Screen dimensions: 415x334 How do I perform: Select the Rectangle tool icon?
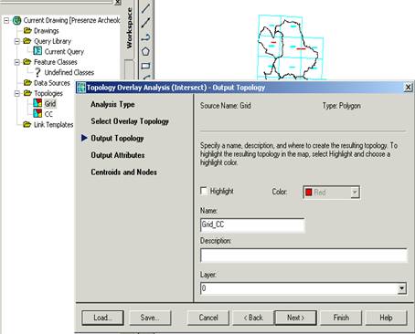(145, 66)
